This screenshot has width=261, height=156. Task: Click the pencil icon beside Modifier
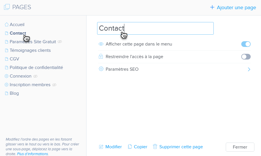101,147
